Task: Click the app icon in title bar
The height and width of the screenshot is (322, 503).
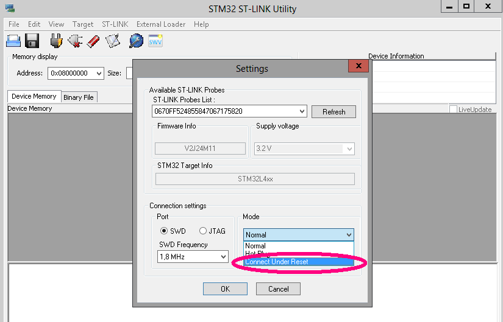Action: click(x=10, y=9)
